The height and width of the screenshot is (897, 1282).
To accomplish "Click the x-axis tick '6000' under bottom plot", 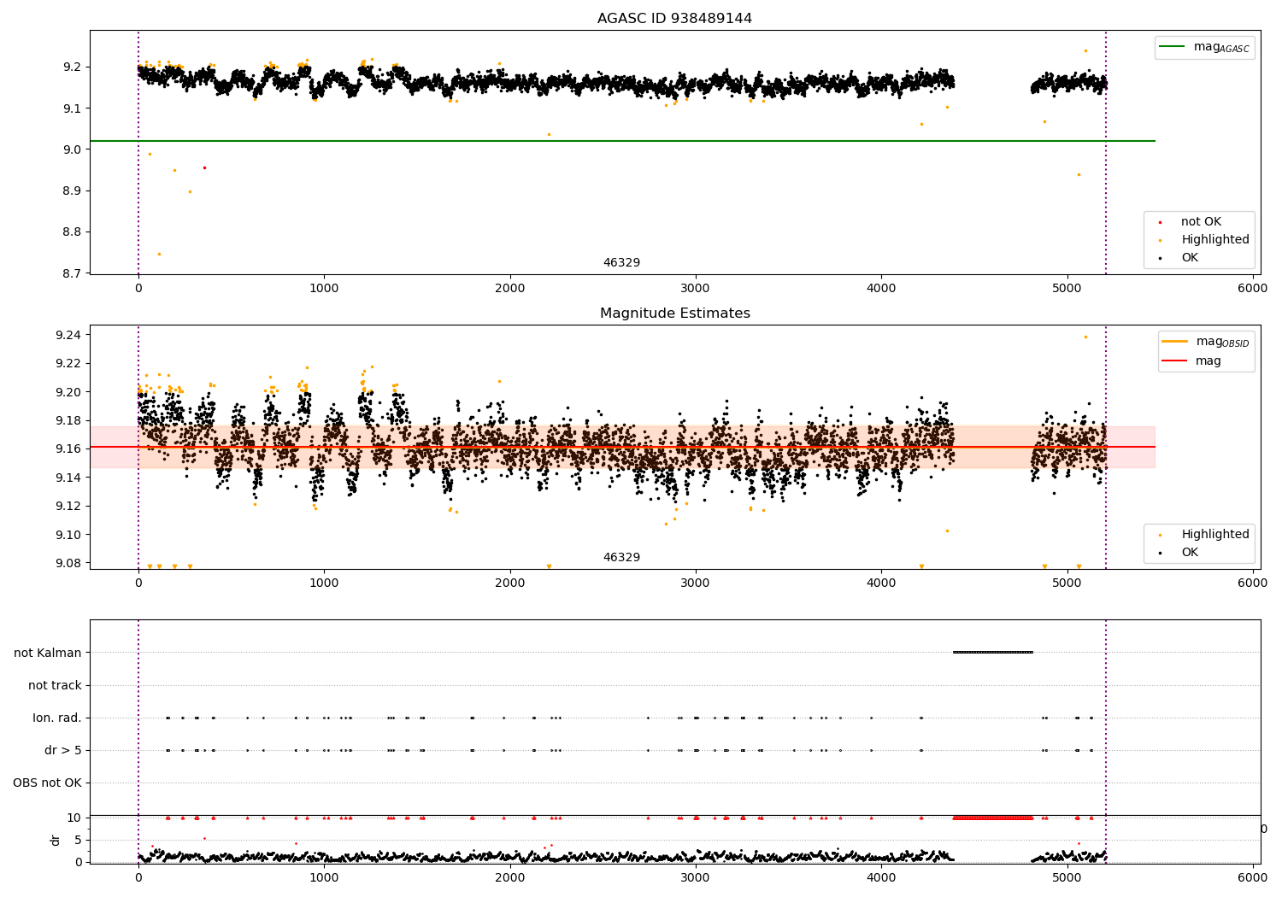I will [1253, 876].
